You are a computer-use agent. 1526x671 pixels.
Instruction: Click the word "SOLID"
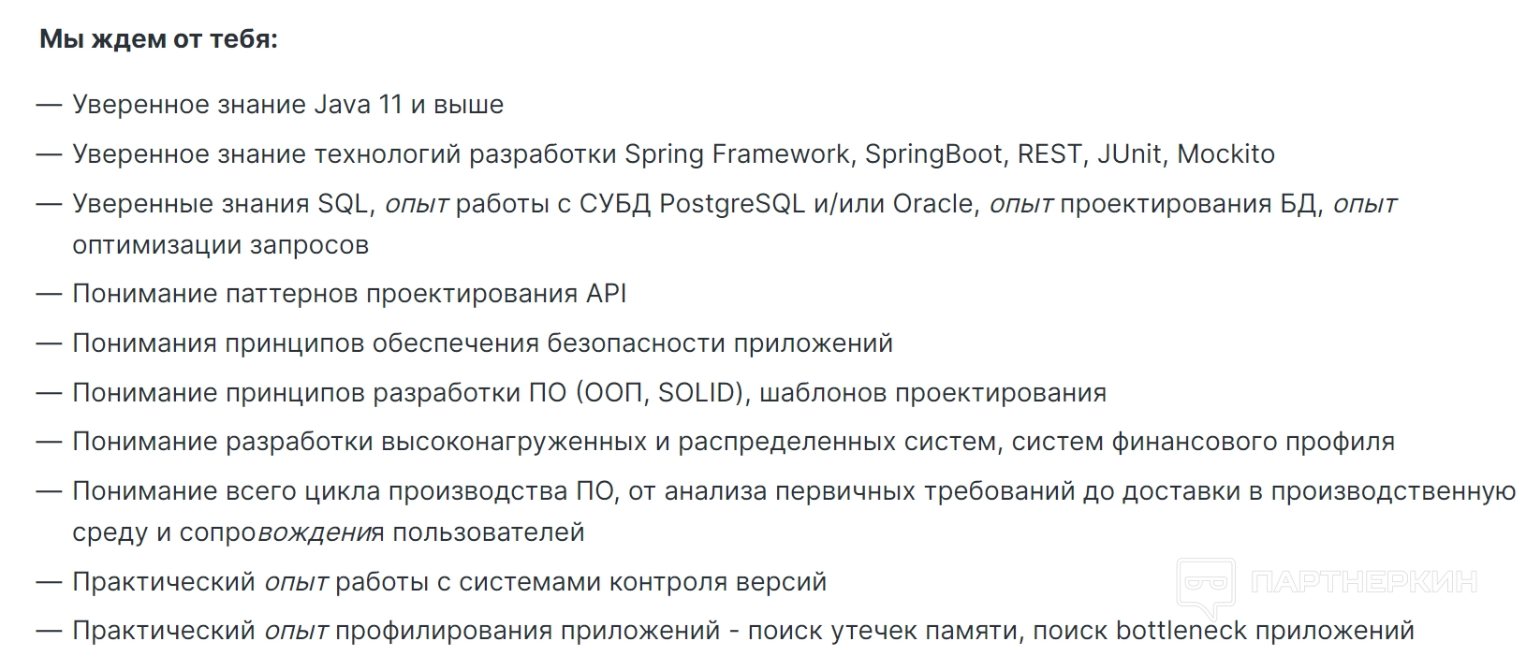(699, 392)
